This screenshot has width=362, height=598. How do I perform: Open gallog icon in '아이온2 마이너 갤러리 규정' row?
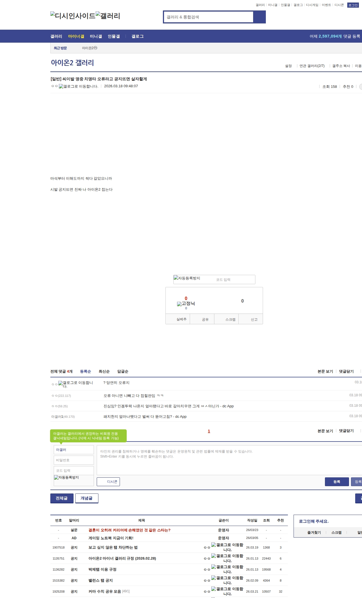click(227, 558)
